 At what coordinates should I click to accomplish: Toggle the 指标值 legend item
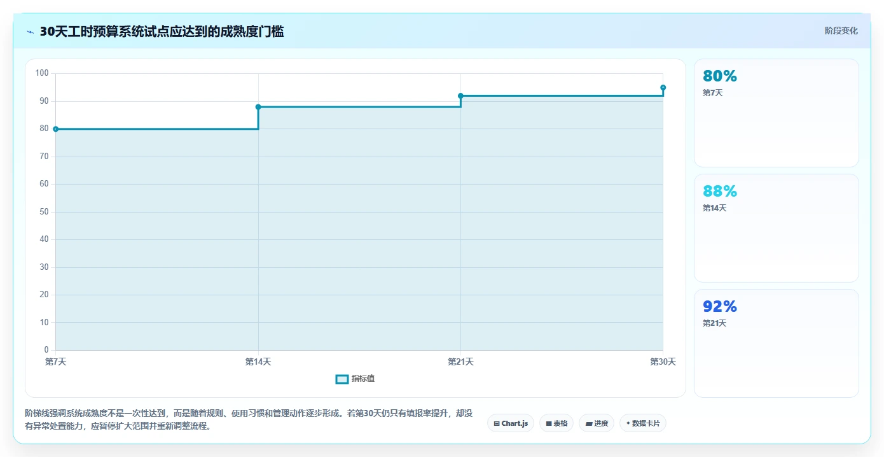tap(356, 379)
